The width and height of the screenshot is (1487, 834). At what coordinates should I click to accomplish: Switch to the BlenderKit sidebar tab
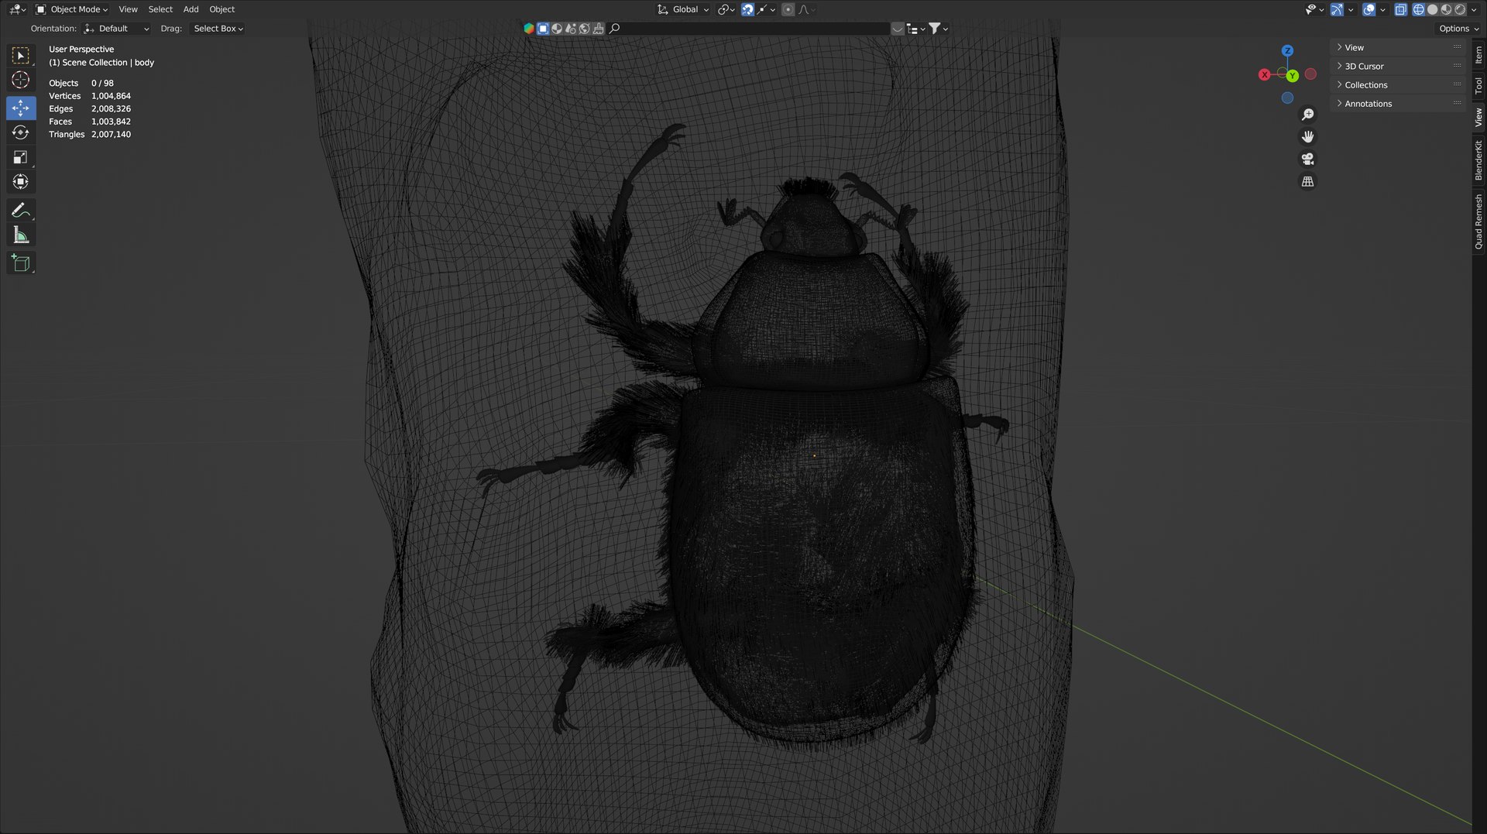click(x=1478, y=160)
